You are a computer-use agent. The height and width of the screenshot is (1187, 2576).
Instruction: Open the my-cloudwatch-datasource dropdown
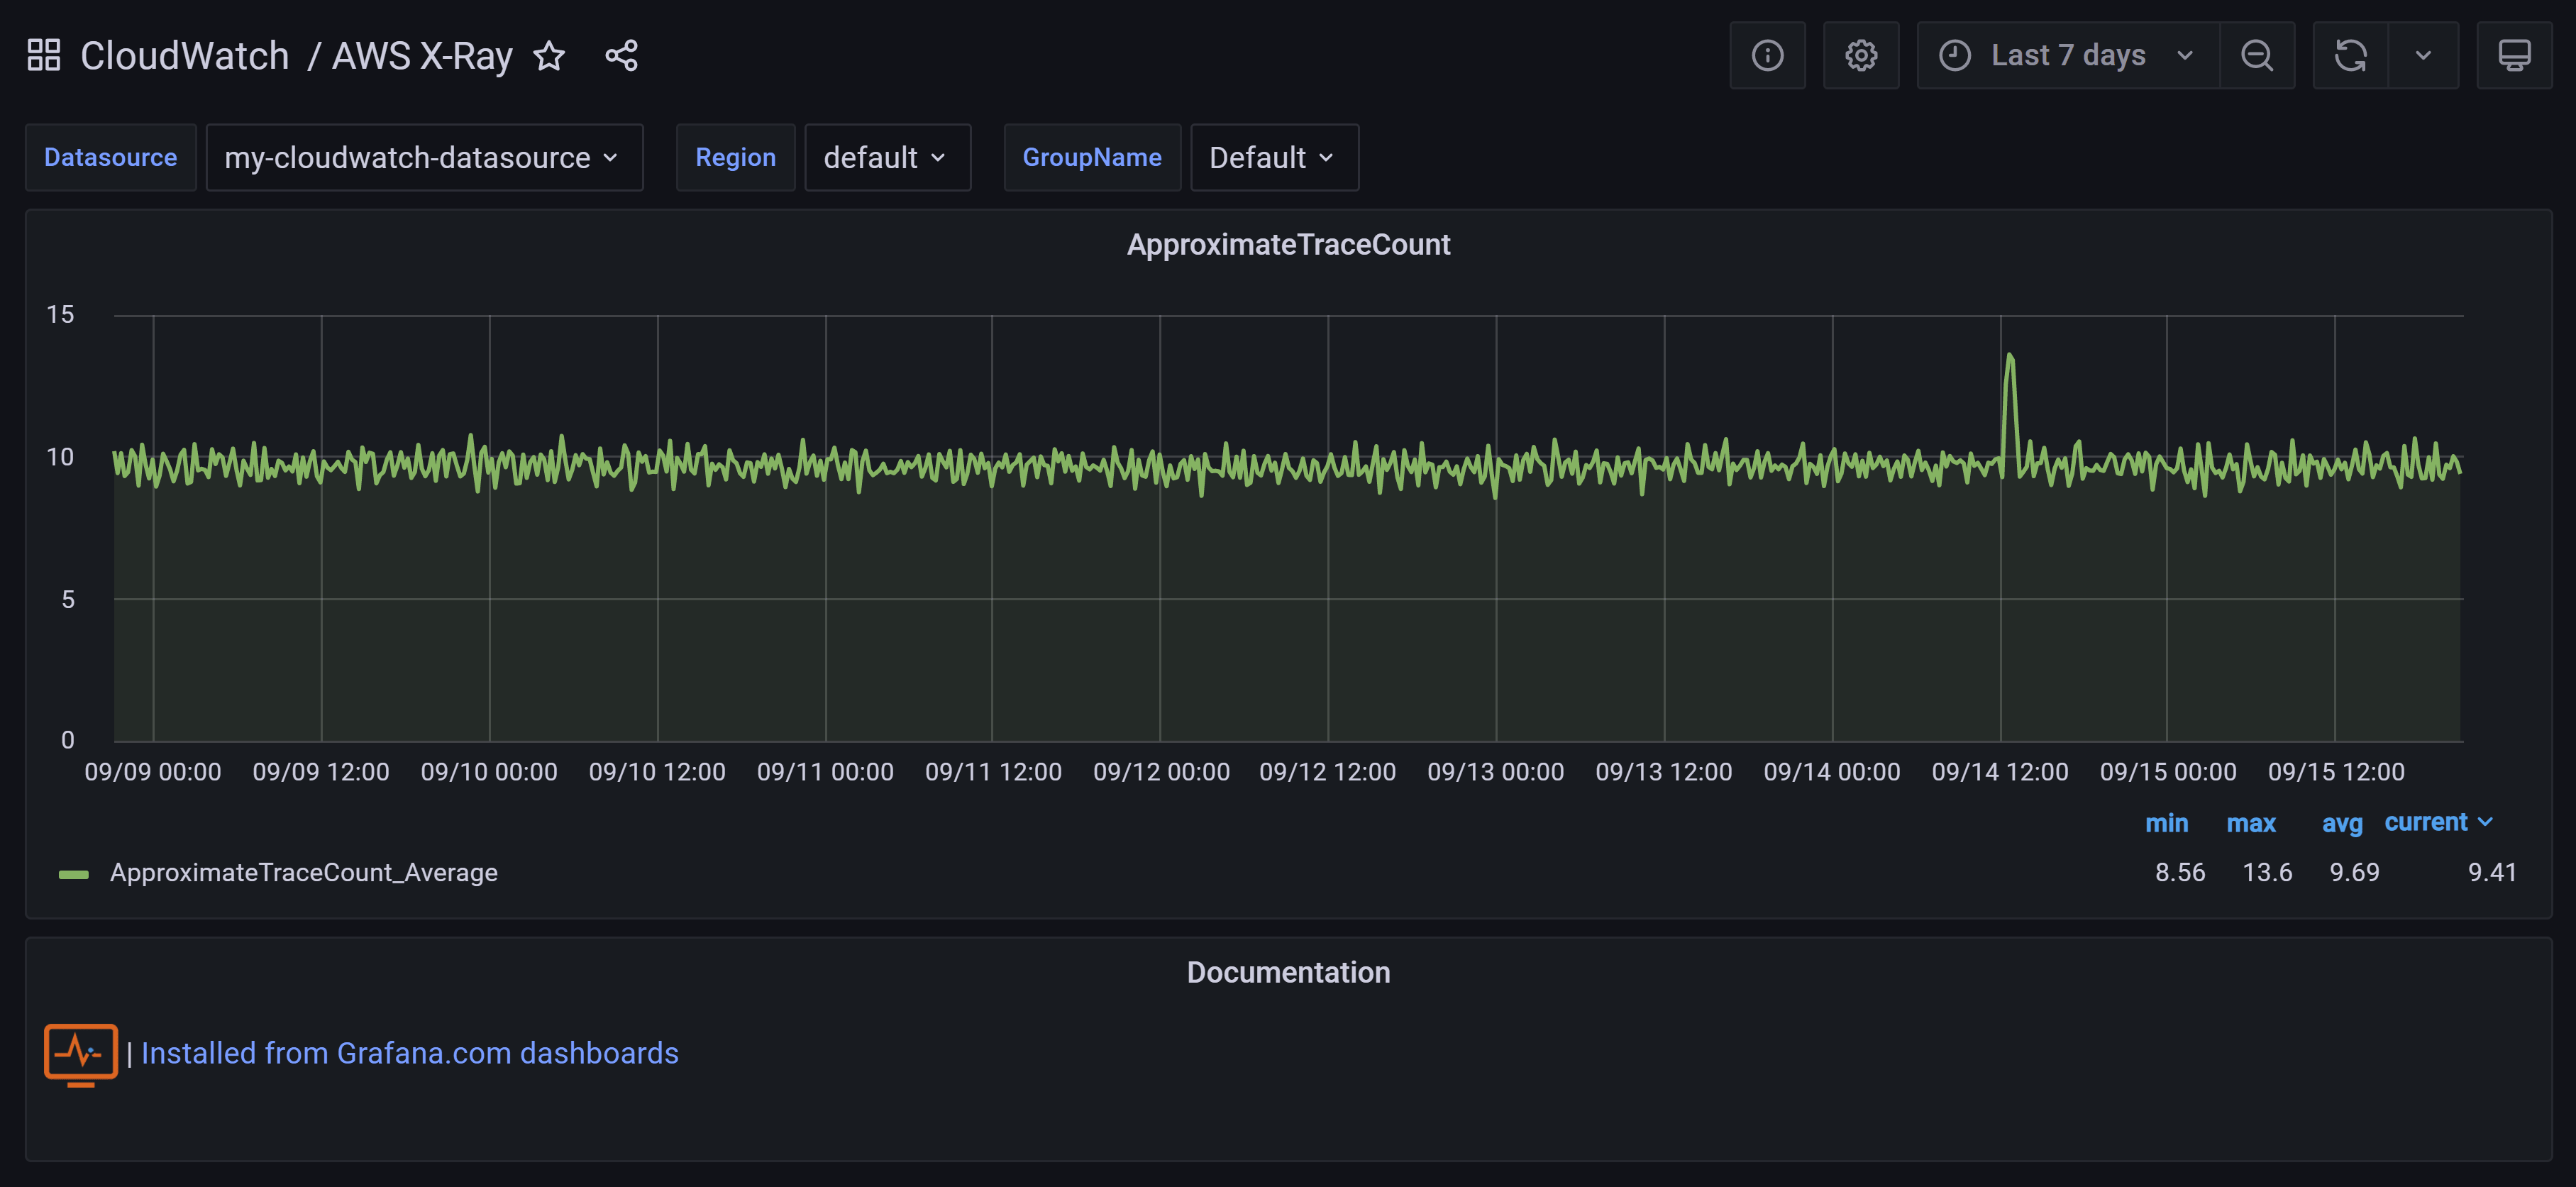(x=423, y=157)
